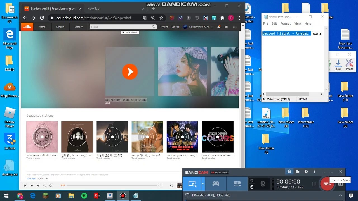Open the Stream page
This screenshot has width=358, height=201.
tap(60, 27)
